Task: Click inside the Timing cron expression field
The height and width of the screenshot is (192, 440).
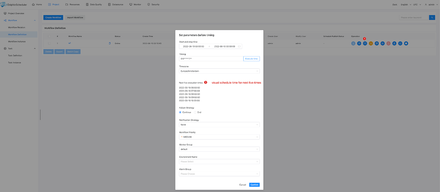Action: 211,58
